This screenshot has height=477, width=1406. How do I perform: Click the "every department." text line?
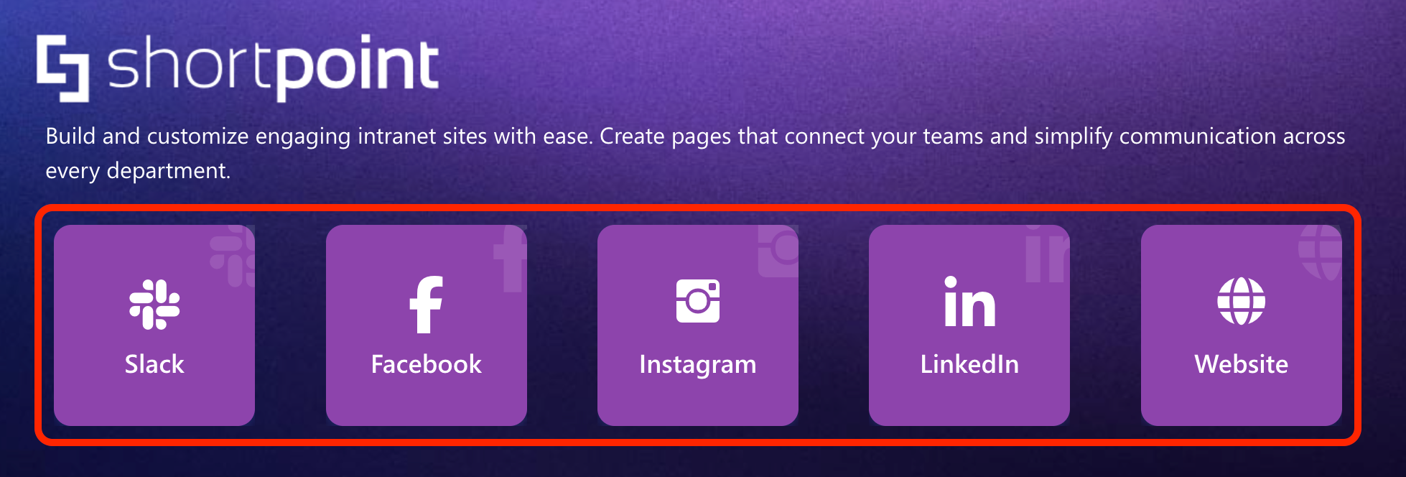(x=138, y=171)
